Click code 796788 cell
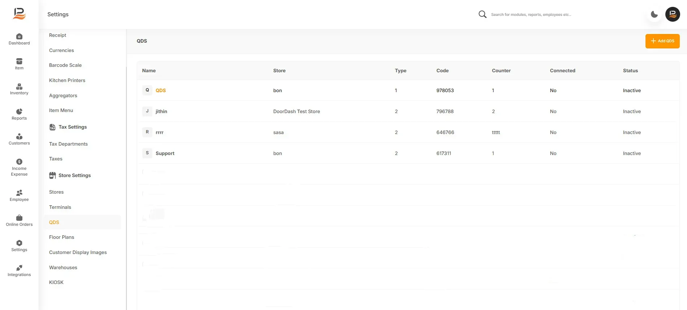This screenshot has height=310, width=687. point(445,112)
